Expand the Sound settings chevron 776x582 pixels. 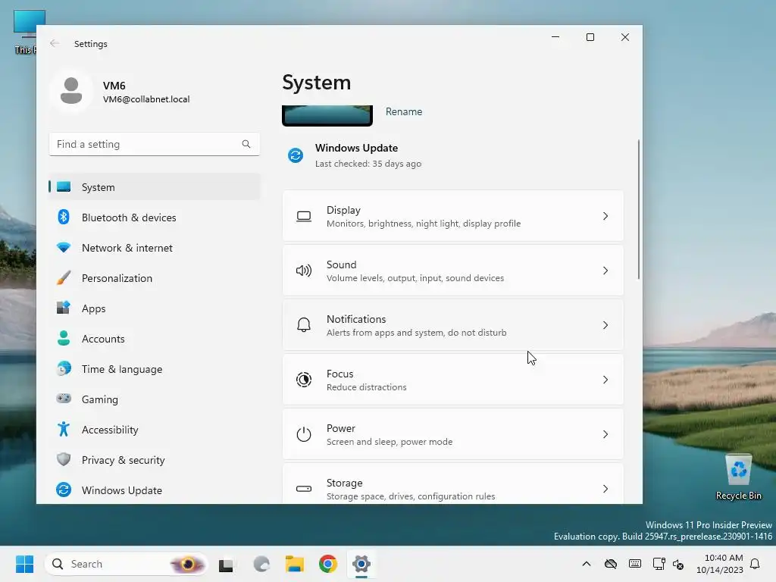[605, 271]
